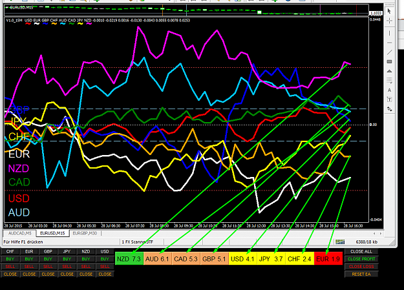Click SELL under the GBP column
Image resolution: width=404 pixels, height=290 pixels.
click(x=48, y=267)
